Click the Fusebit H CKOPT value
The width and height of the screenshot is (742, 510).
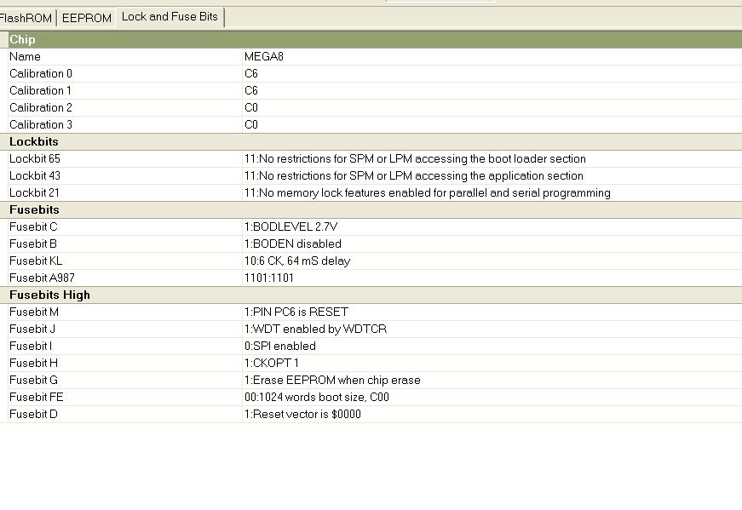[x=271, y=363]
